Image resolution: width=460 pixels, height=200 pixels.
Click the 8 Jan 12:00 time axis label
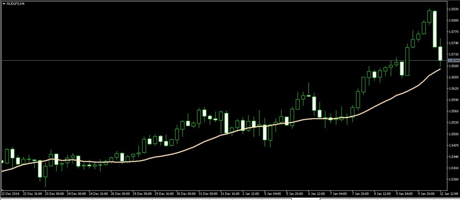coord(383,194)
